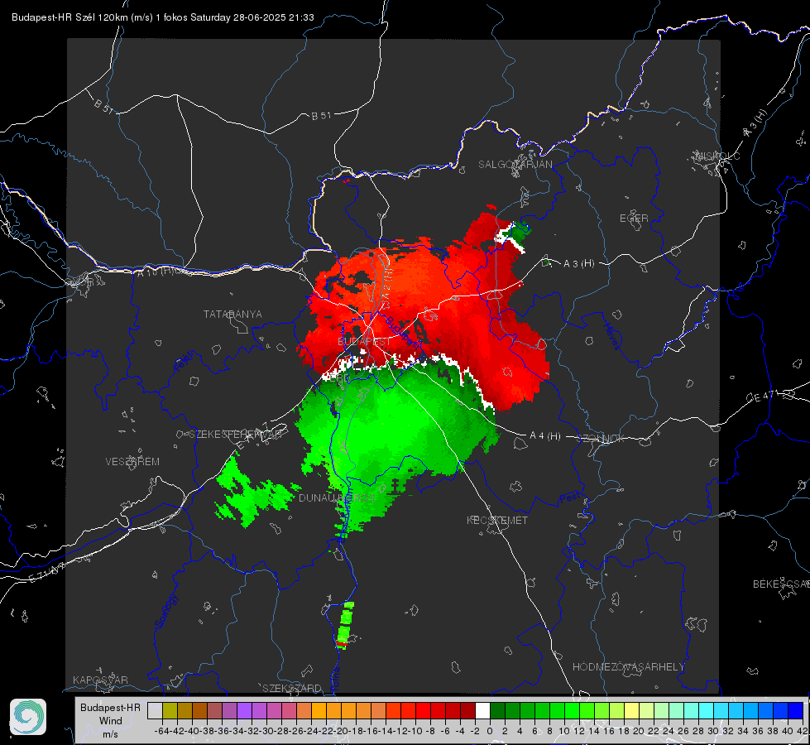Click the Budapest-HR Wind m/s legend title
Viewport: 810px width, 745px height.
pos(111,721)
